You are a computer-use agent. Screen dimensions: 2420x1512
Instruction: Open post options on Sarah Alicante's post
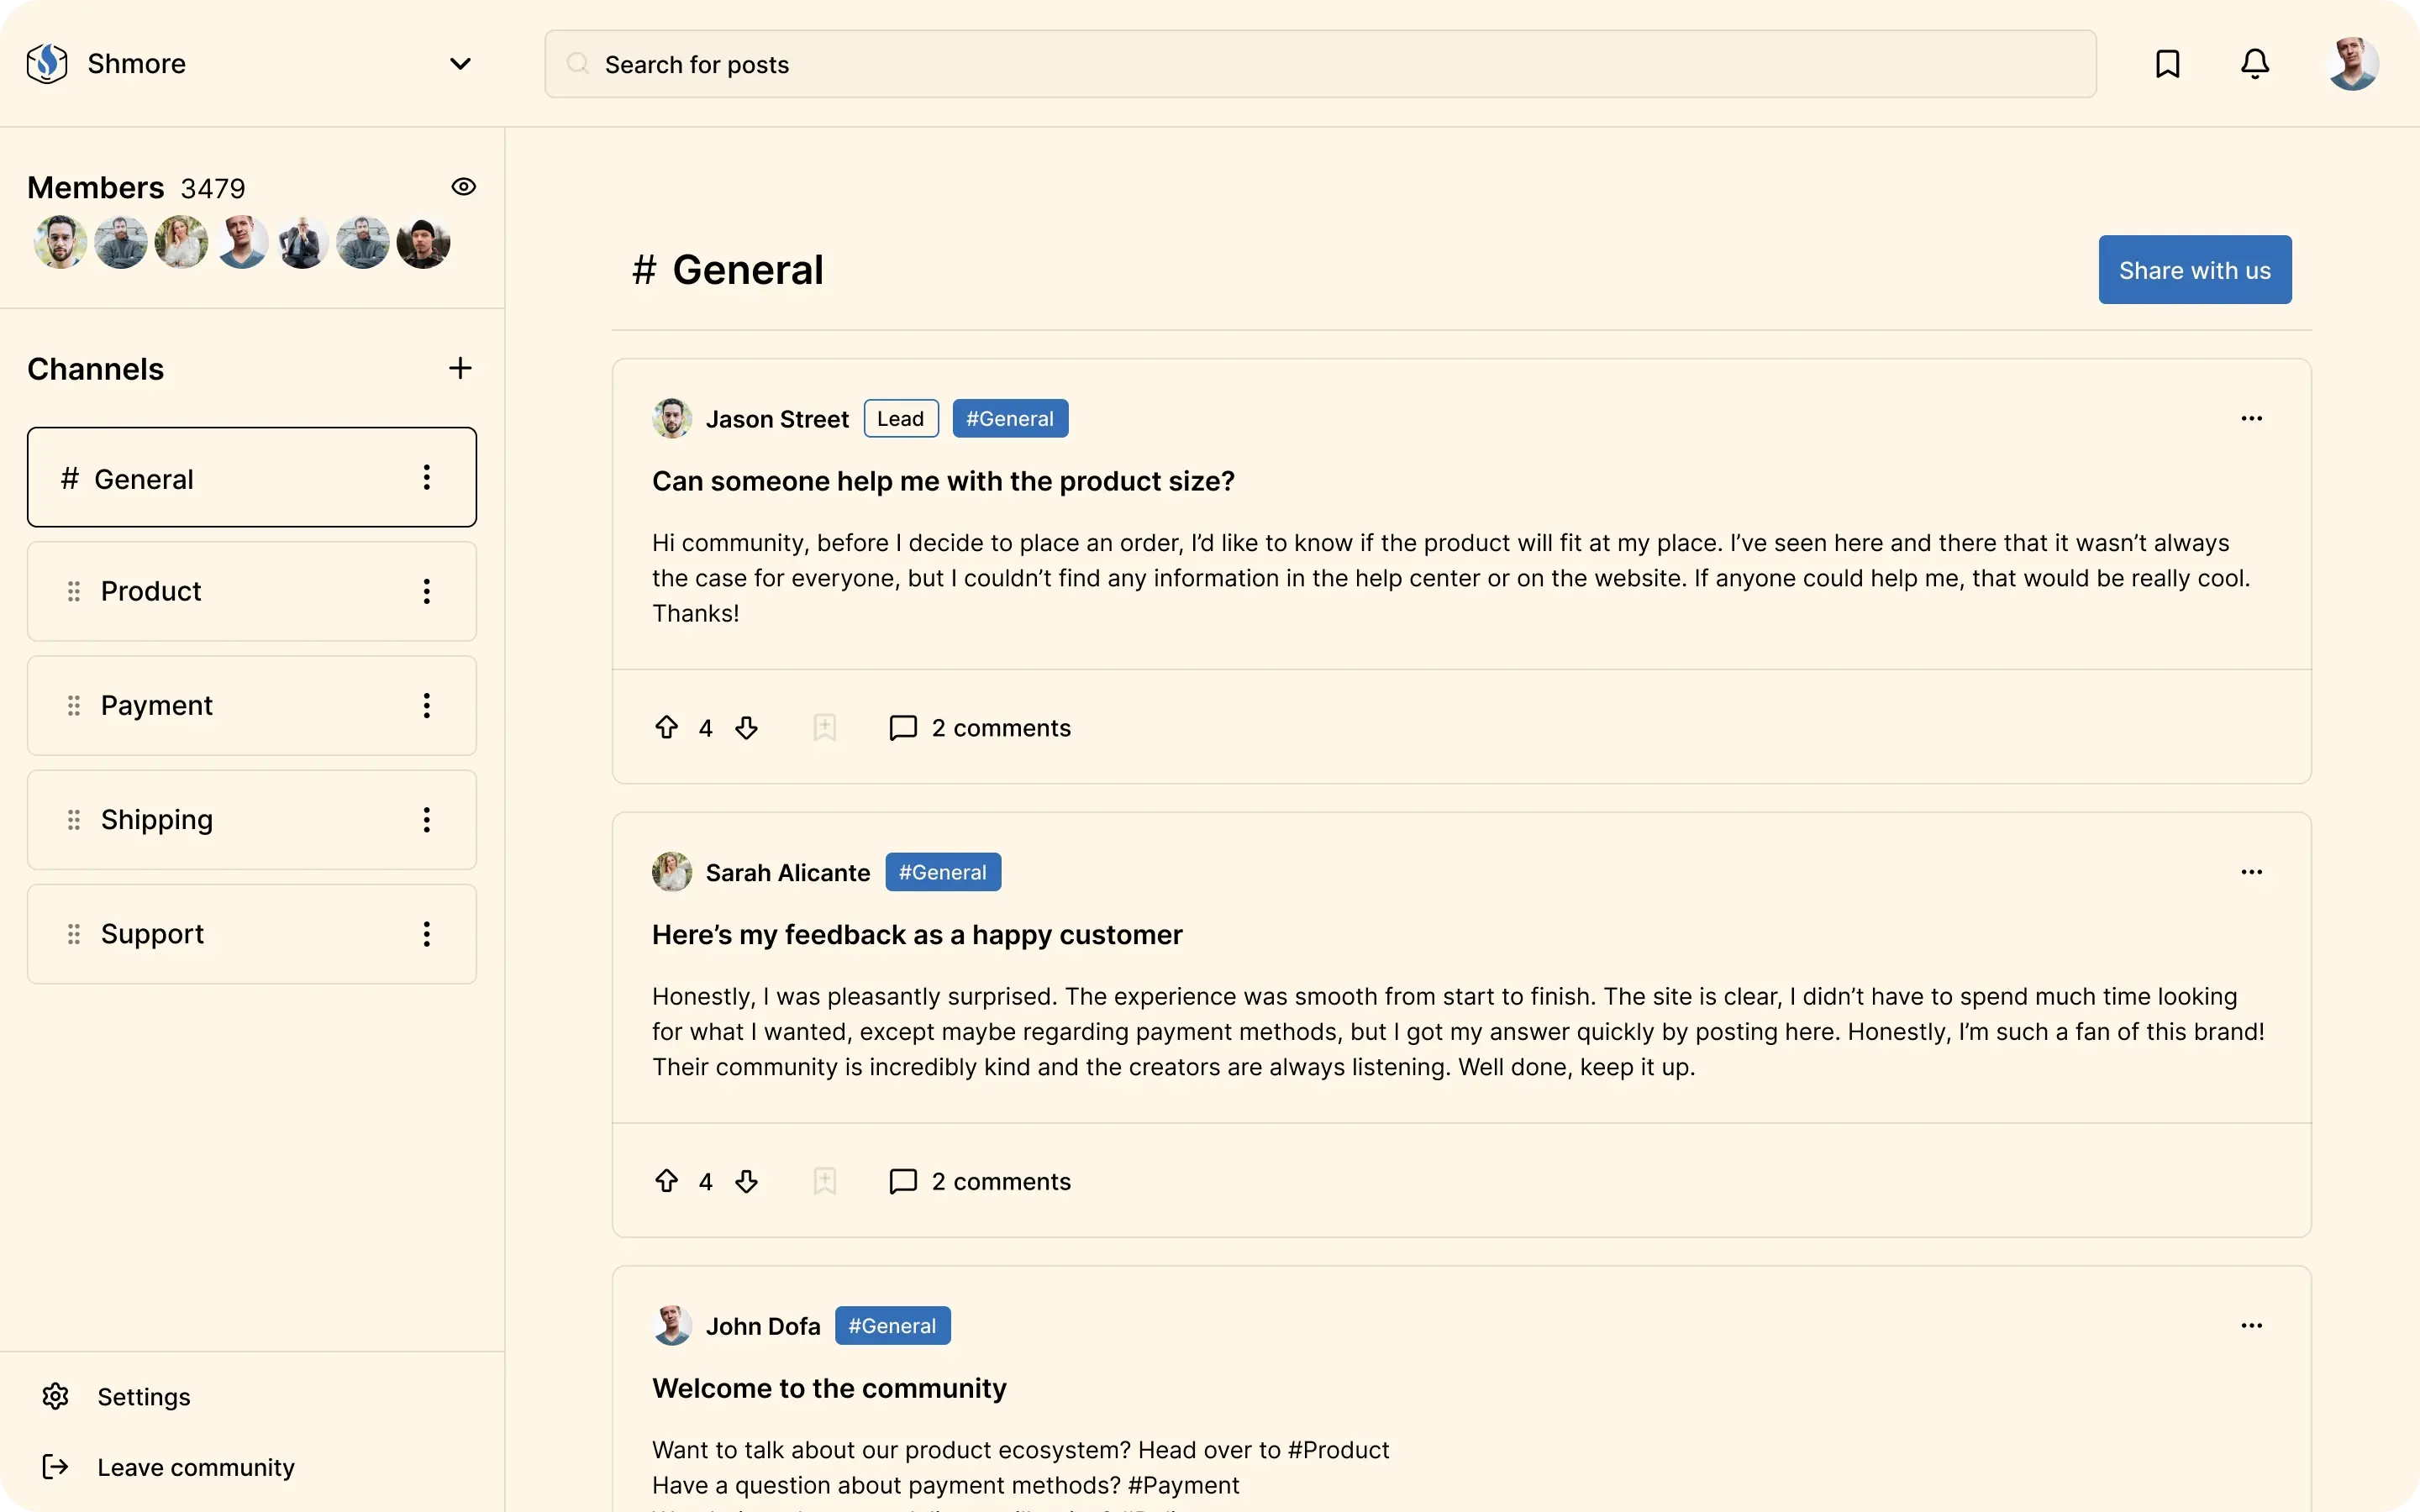pyautogui.click(x=2252, y=871)
